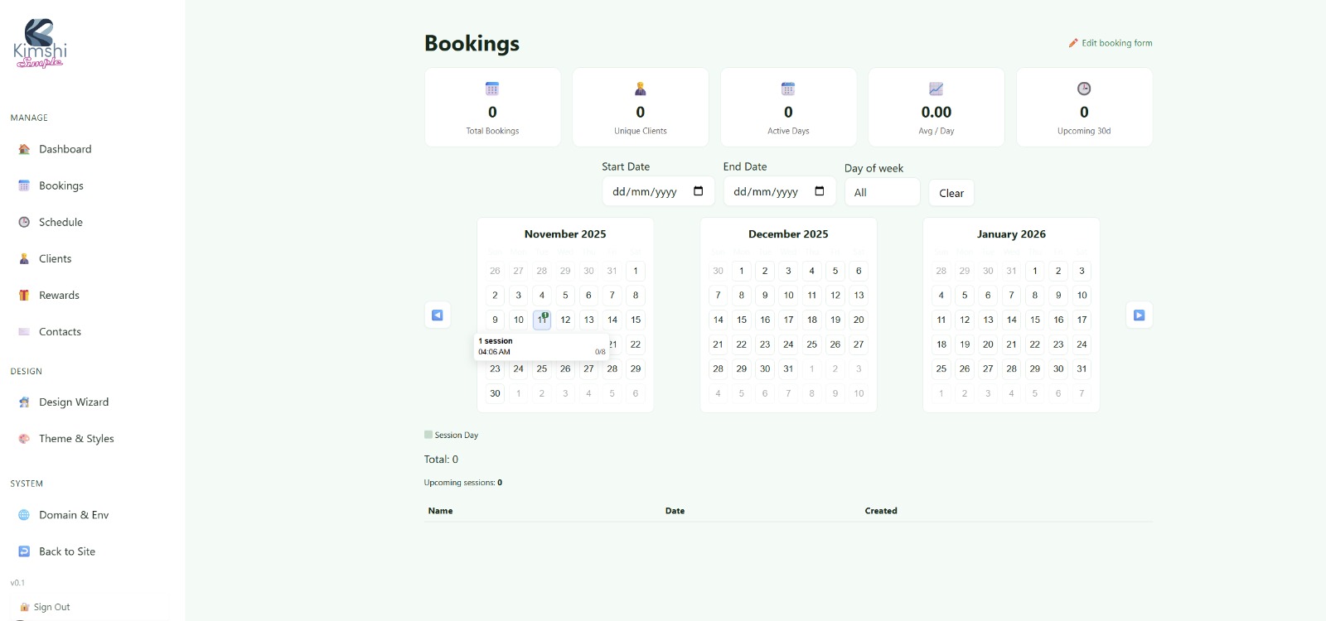The width and height of the screenshot is (1326, 621).
Task: Click the Date column header
Action: click(x=675, y=511)
